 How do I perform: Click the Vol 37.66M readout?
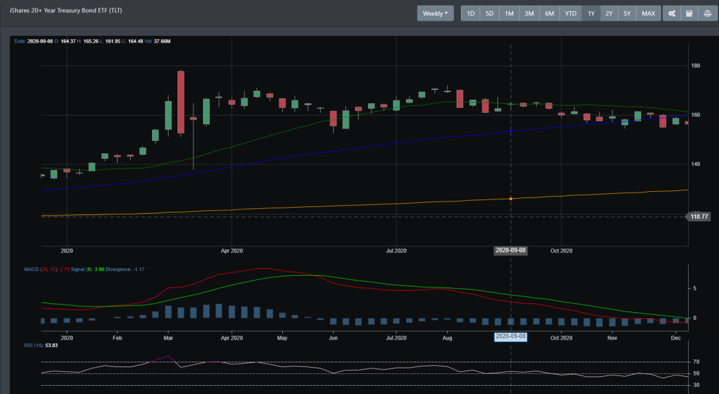pyautogui.click(x=158, y=41)
